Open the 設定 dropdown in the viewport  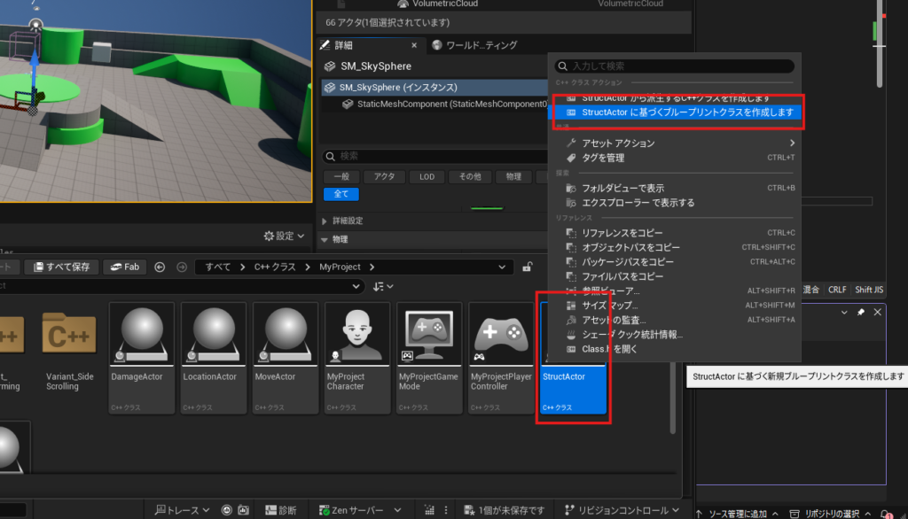point(284,236)
